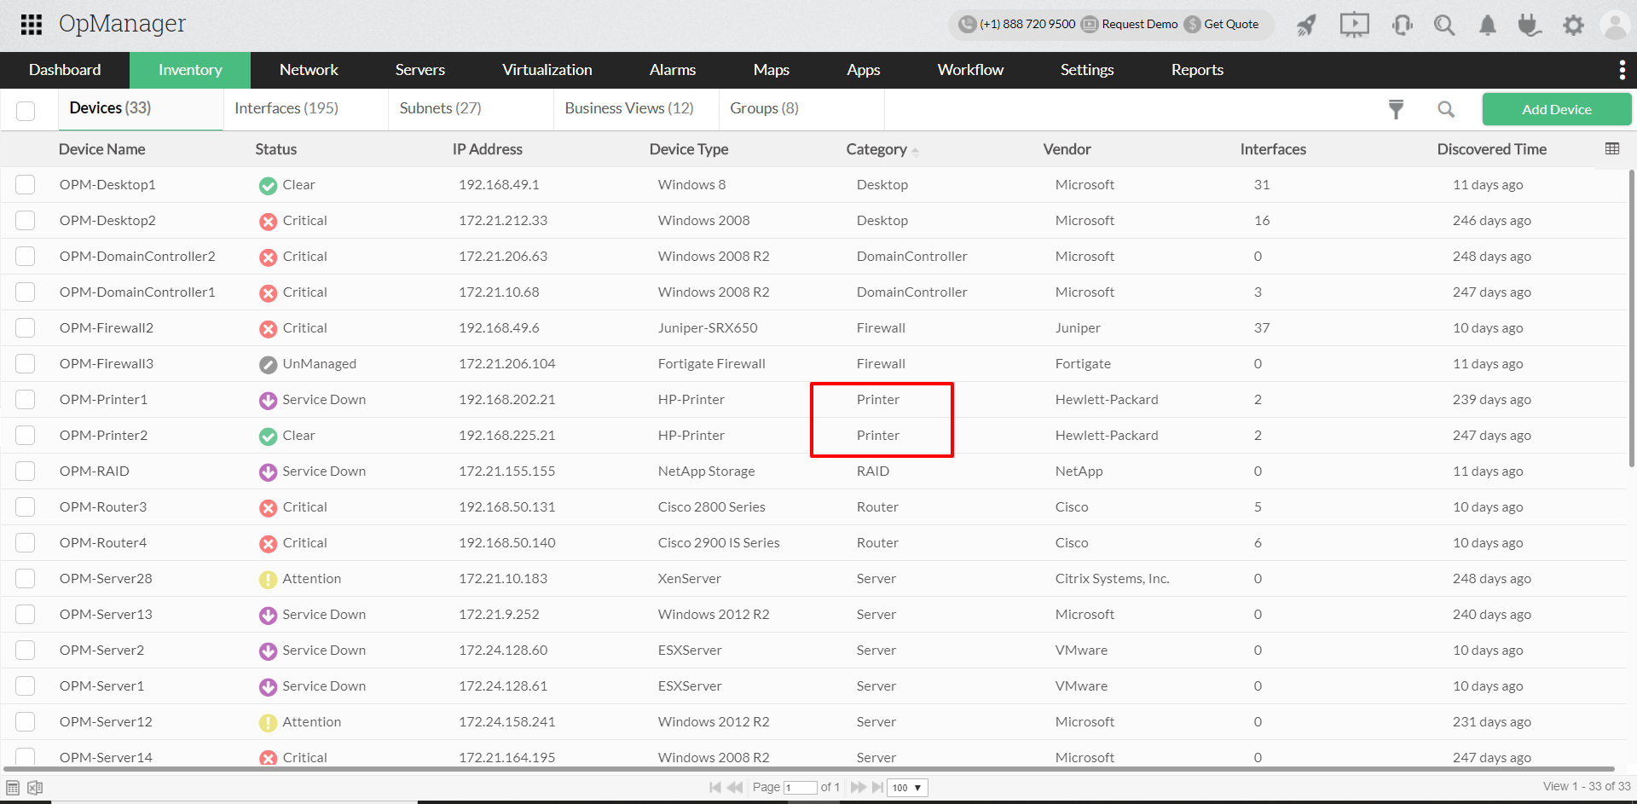Sort by Device Type column header
The width and height of the screenshot is (1637, 804).
coord(689,149)
